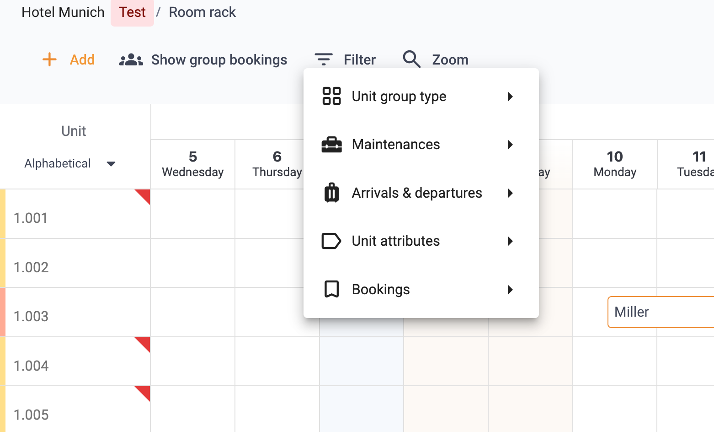The image size is (714, 432).
Task: Expand the Unit group type submenu arrow
Action: [510, 97]
